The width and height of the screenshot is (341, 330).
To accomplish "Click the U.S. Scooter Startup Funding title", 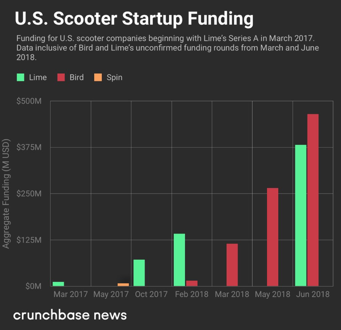I will (134, 19).
